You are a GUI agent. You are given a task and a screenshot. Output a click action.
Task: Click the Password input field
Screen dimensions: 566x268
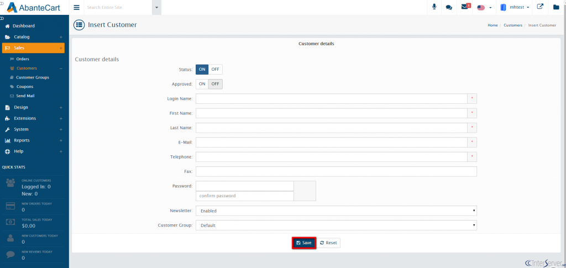[x=245, y=186]
